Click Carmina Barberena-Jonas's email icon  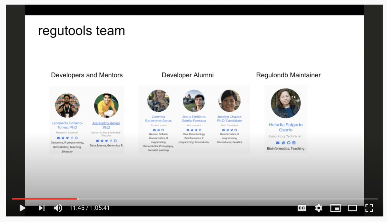[154, 130]
